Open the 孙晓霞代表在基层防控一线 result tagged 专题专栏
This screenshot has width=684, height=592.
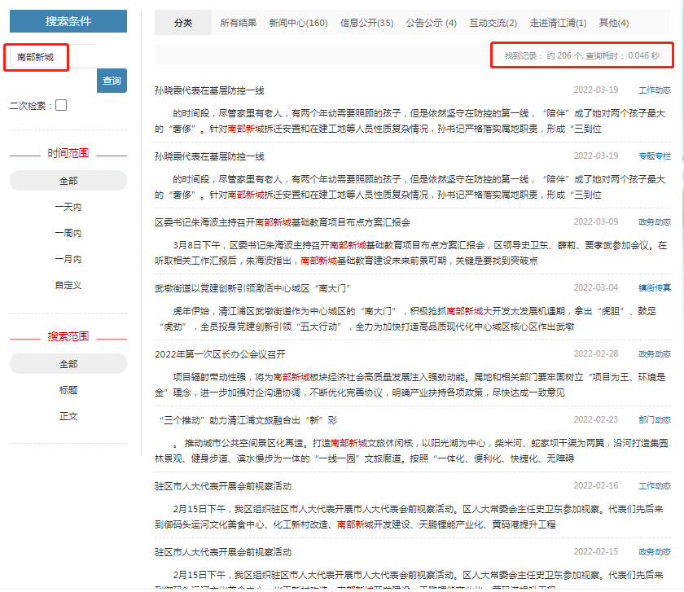[x=209, y=156]
